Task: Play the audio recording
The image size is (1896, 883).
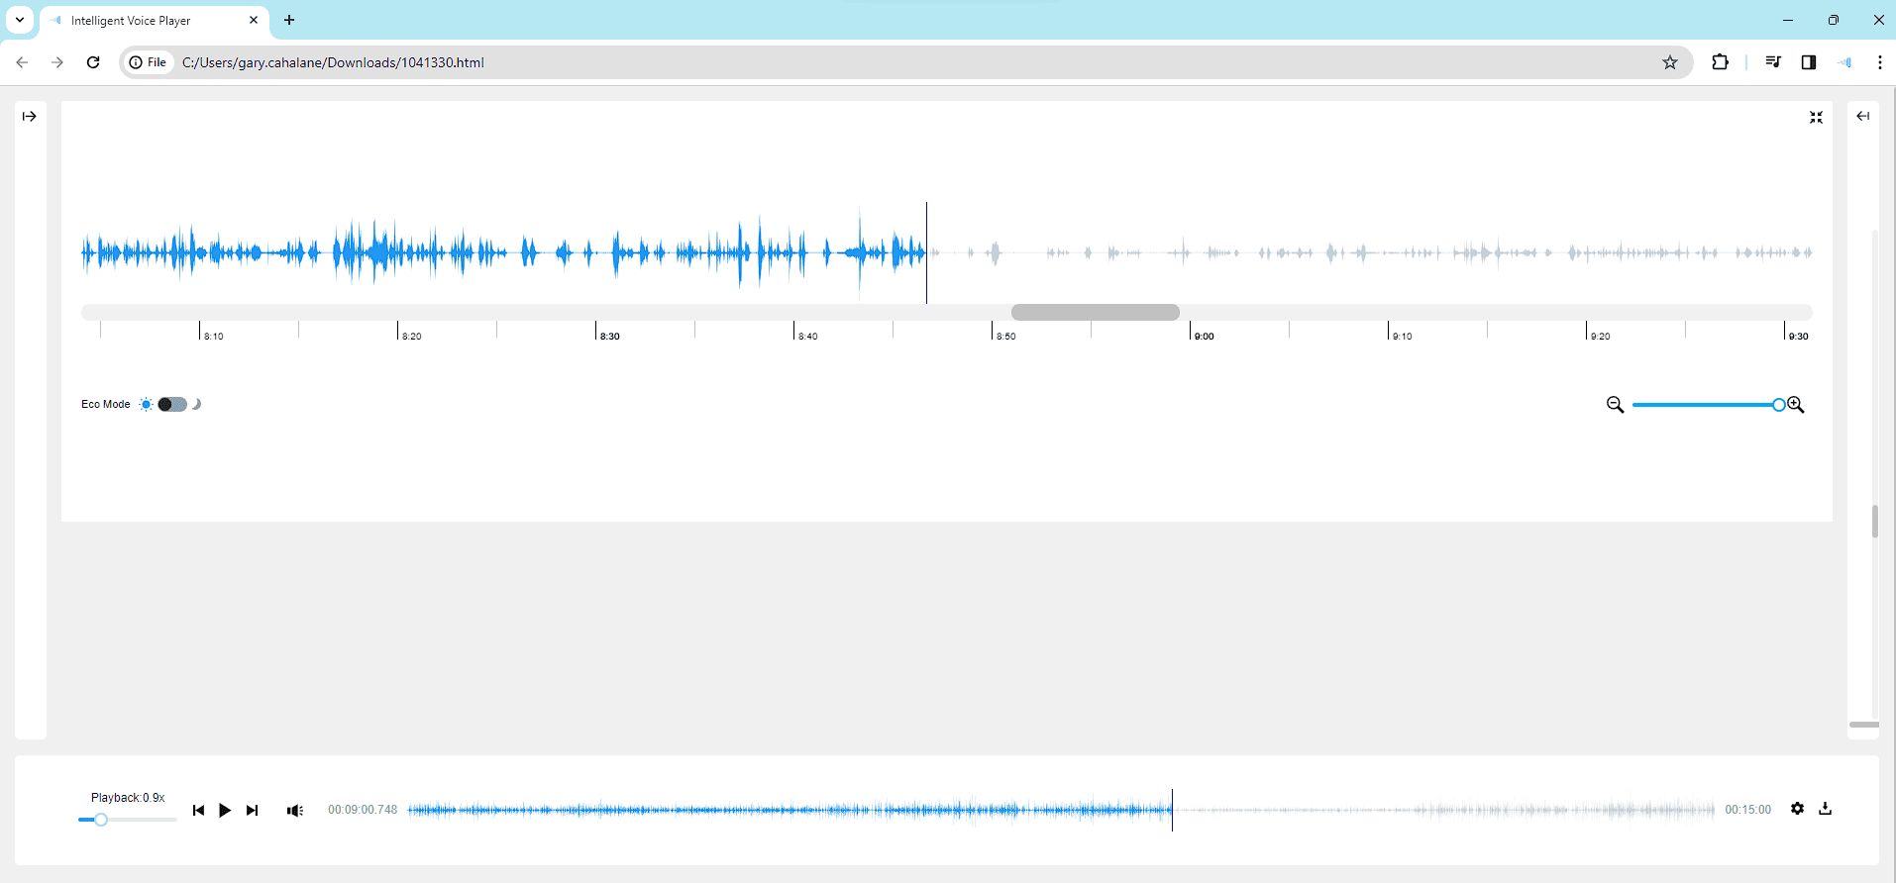Action: 225,810
